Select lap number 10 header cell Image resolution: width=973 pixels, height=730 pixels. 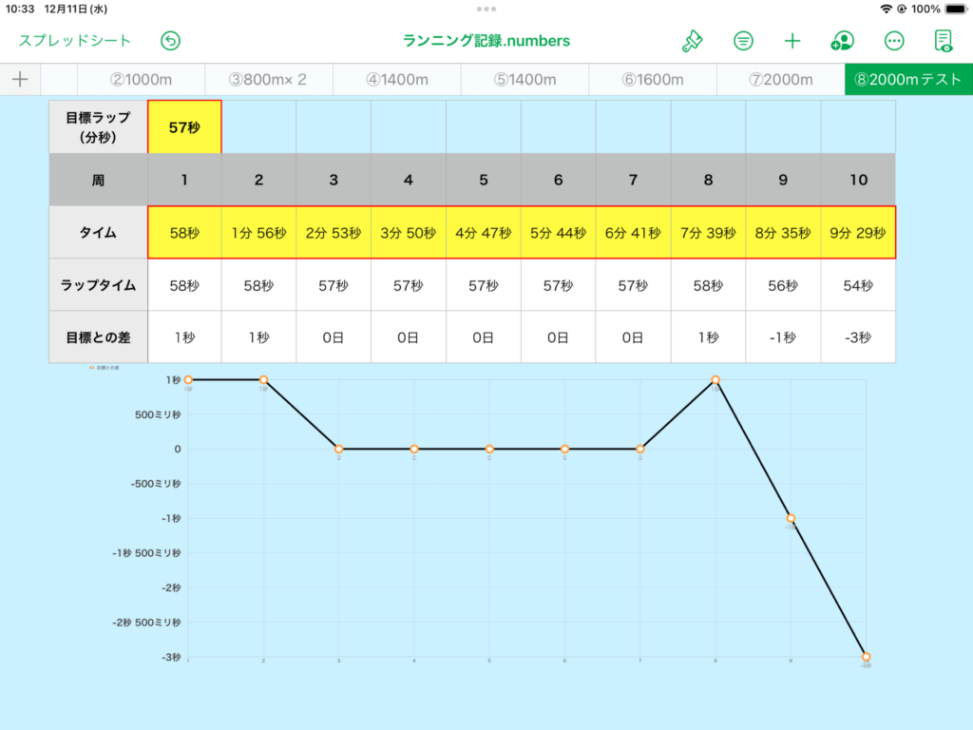[858, 180]
